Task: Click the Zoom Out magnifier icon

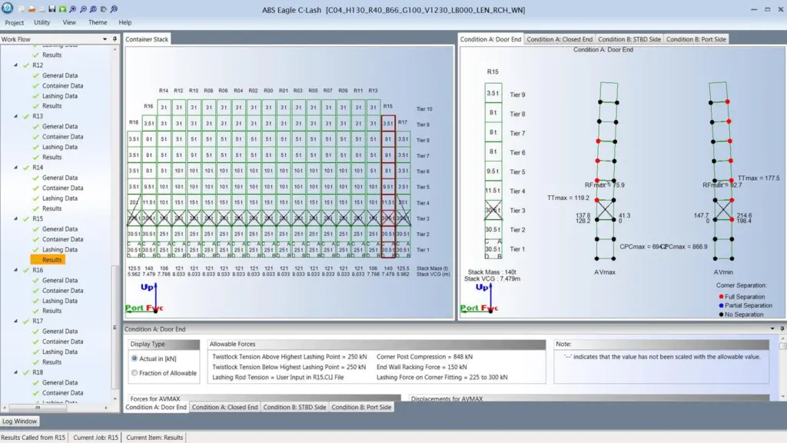Action: click(83, 9)
